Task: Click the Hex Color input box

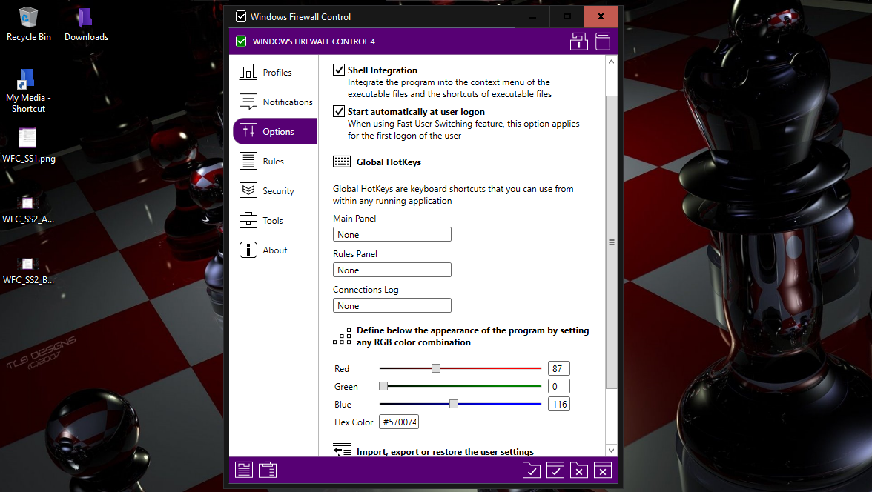Action: point(399,422)
